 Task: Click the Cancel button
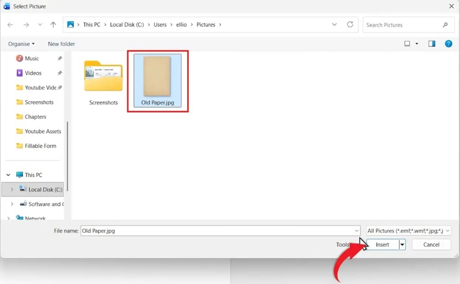[x=431, y=244]
